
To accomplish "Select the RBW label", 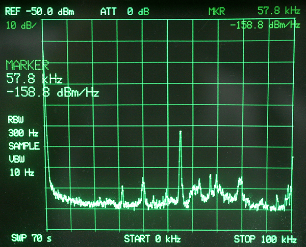I will (17, 120).
